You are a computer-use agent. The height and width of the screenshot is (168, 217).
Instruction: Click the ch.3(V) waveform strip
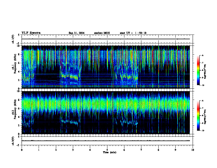click(x=107, y=141)
